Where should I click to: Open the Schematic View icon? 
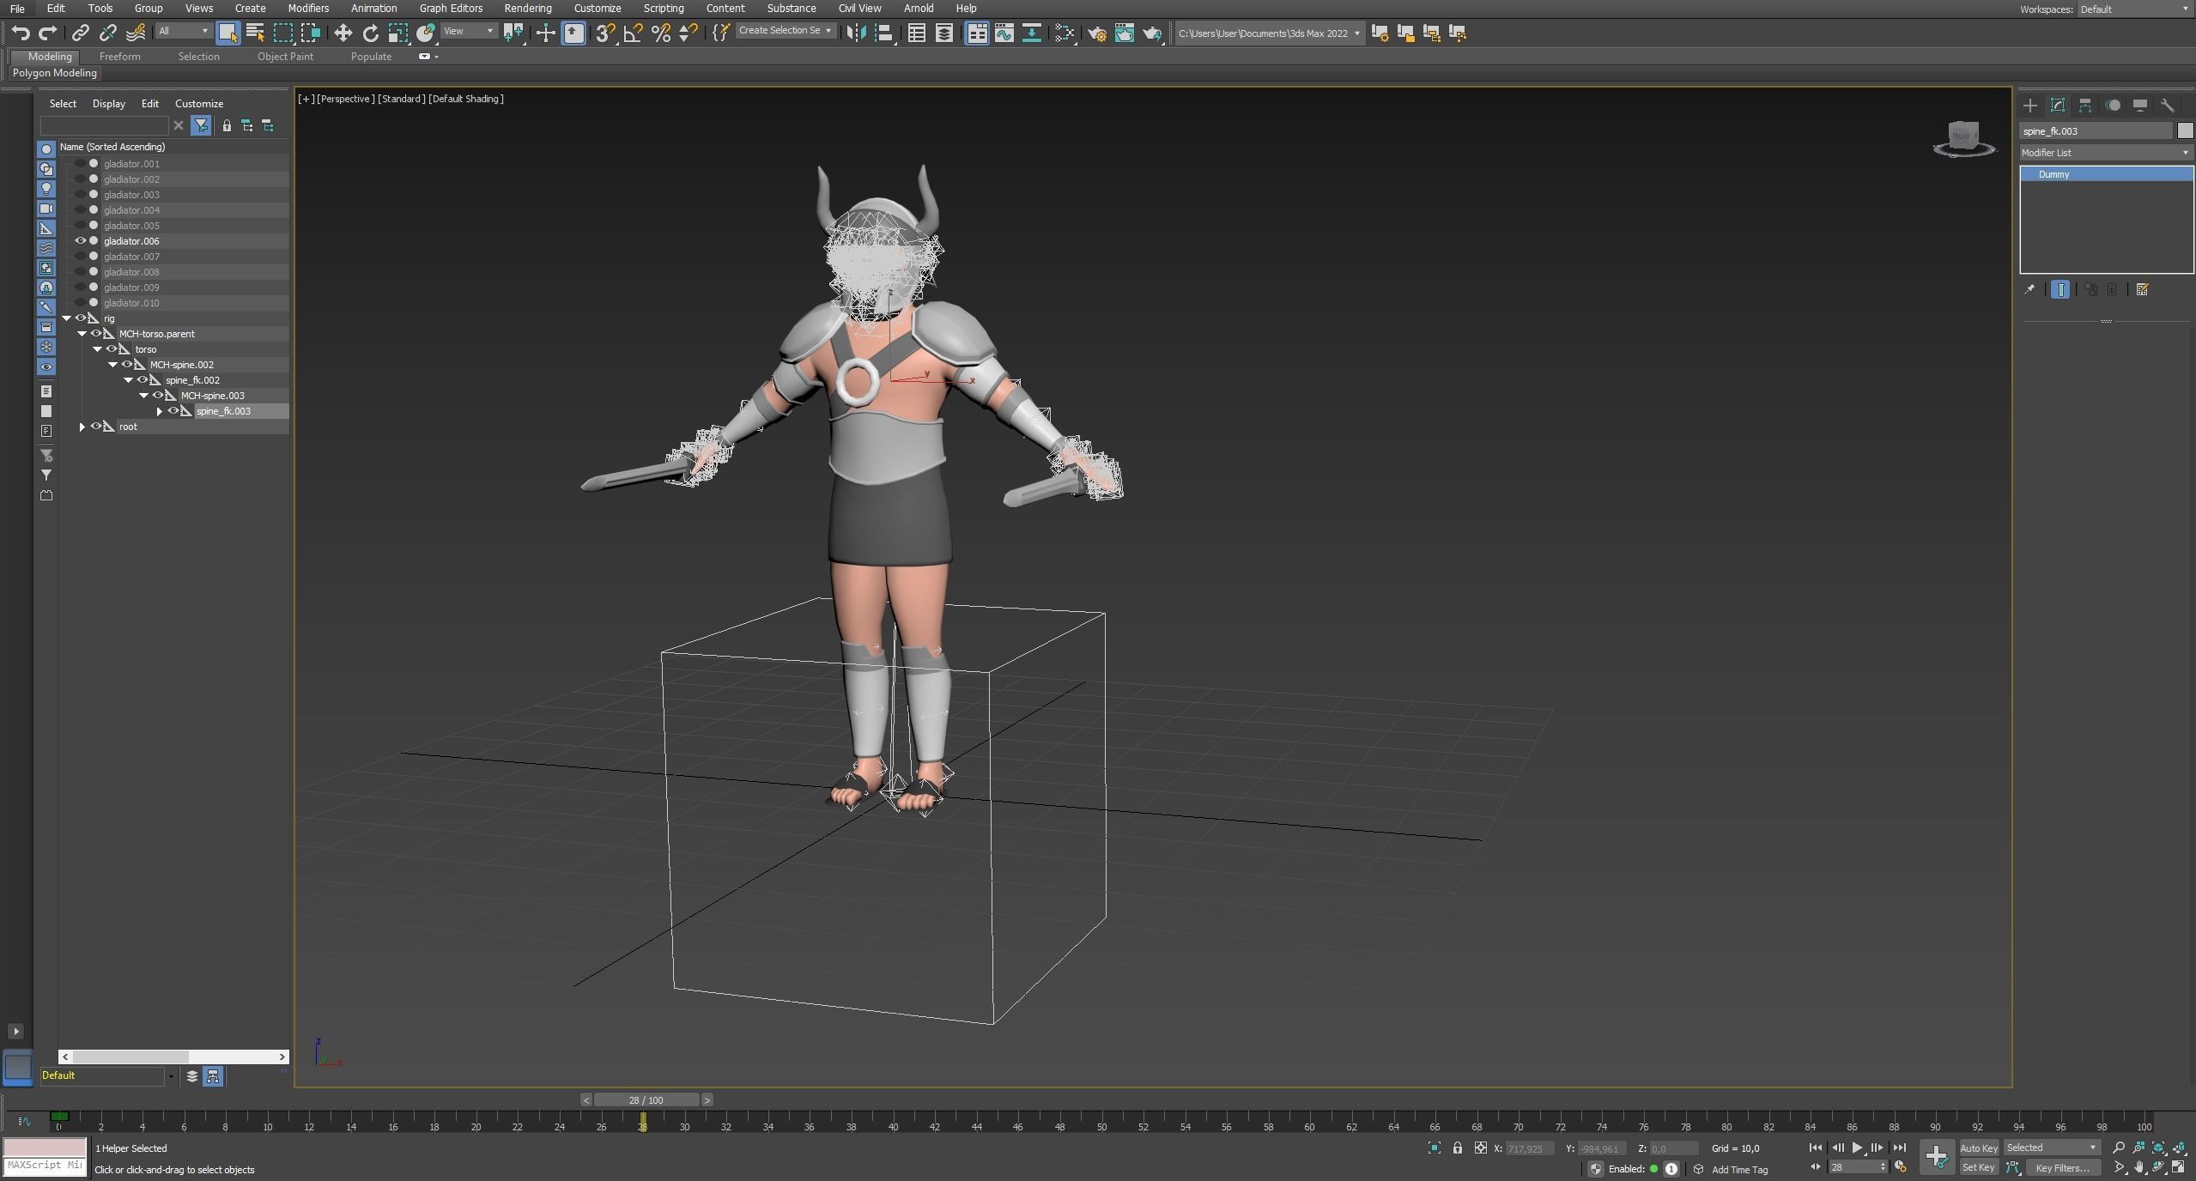[x=1031, y=33]
